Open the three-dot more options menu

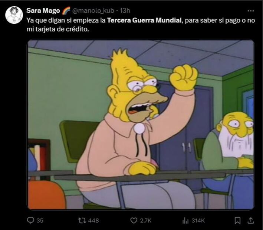pyautogui.click(x=251, y=11)
